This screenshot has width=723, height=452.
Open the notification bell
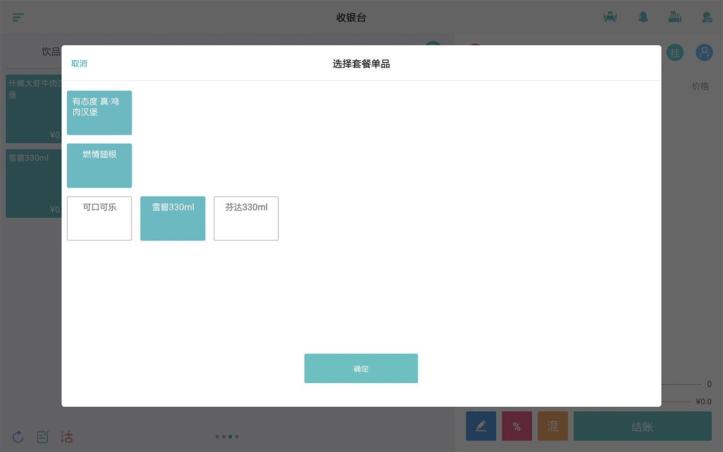point(643,17)
